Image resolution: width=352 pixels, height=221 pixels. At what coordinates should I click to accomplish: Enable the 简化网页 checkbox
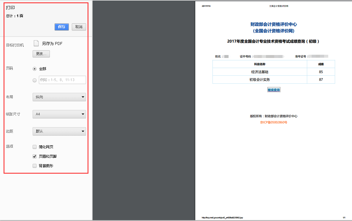[34, 146]
